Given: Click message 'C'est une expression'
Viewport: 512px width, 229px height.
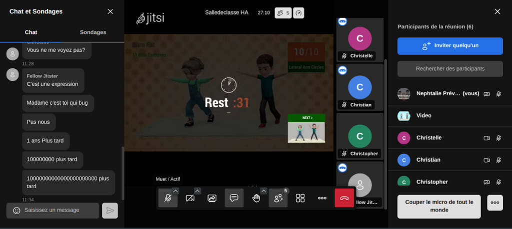Looking at the screenshot, I should click(x=52, y=84).
